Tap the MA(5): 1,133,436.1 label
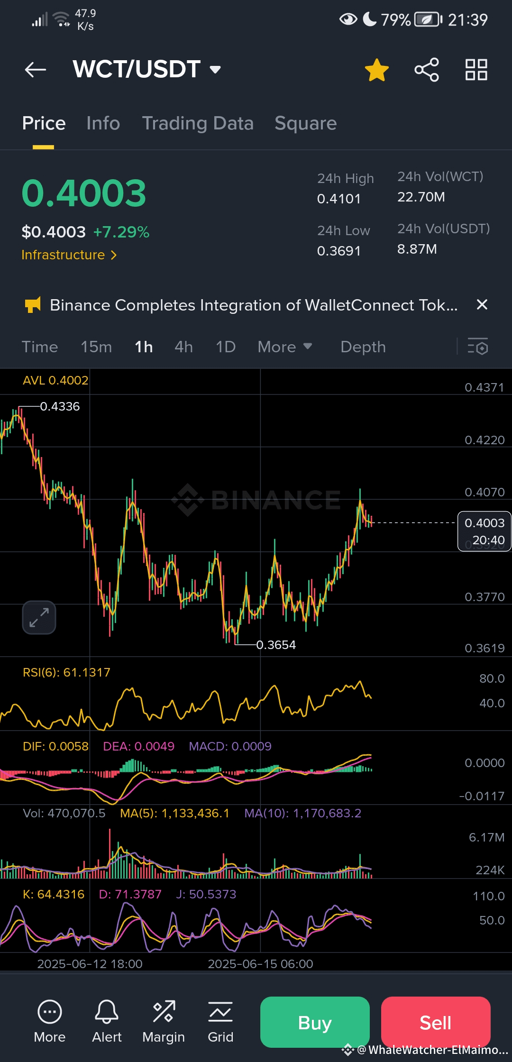This screenshot has width=512, height=1062. coord(174,813)
